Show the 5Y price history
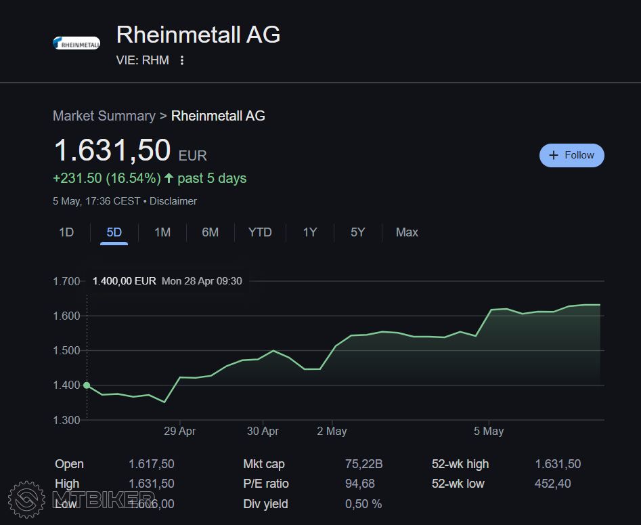Image resolution: width=641 pixels, height=525 pixels. tap(357, 232)
